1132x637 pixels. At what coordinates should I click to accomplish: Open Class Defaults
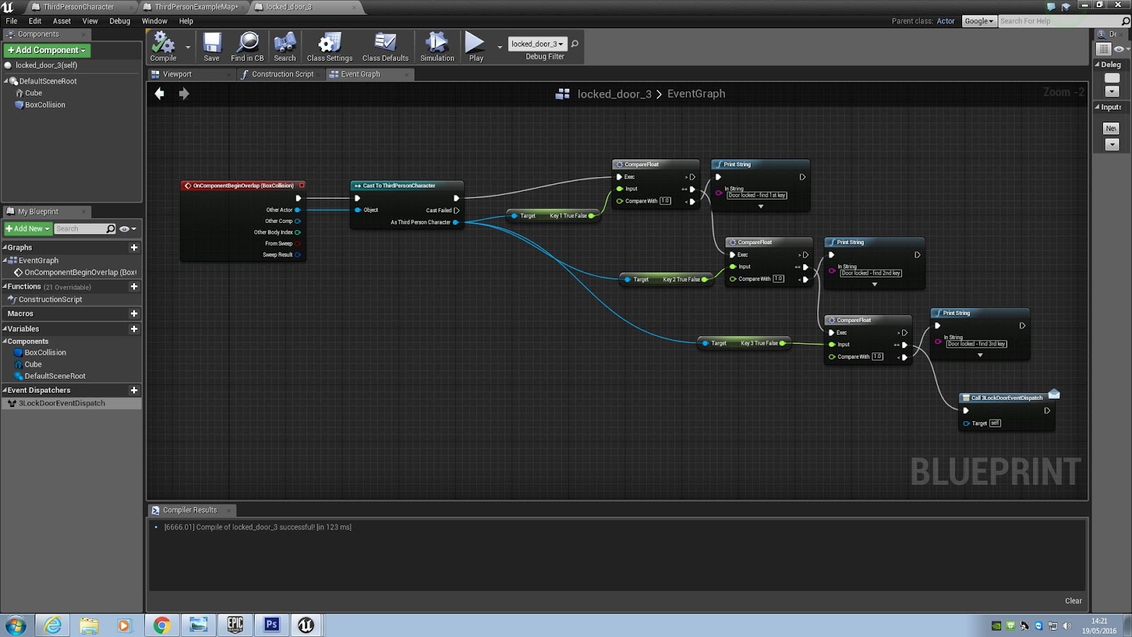[386, 47]
